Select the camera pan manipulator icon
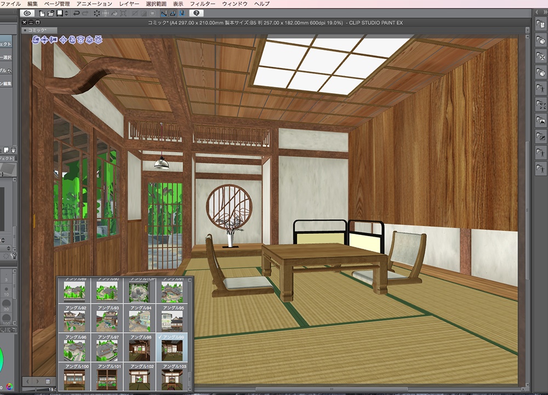The height and width of the screenshot is (395, 548). pos(44,41)
